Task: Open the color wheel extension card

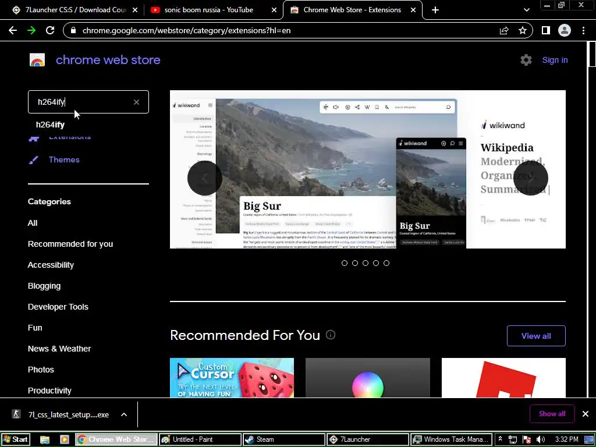Action: [x=368, y=378]
